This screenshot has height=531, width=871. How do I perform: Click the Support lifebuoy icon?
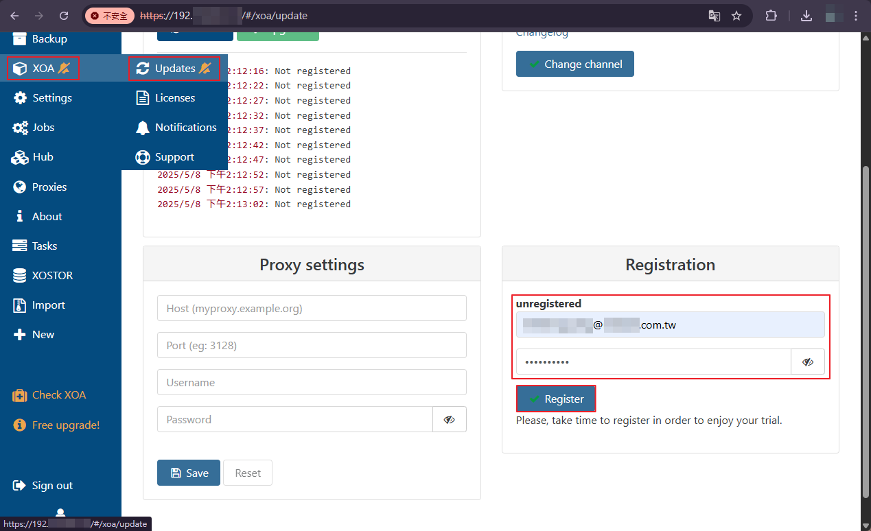[143, 157]
